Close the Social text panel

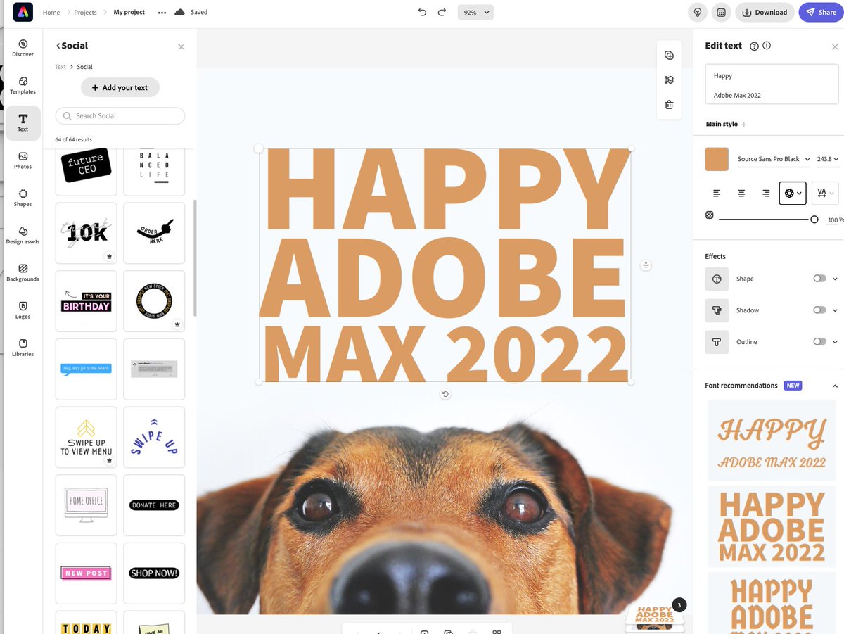(181, 46)
